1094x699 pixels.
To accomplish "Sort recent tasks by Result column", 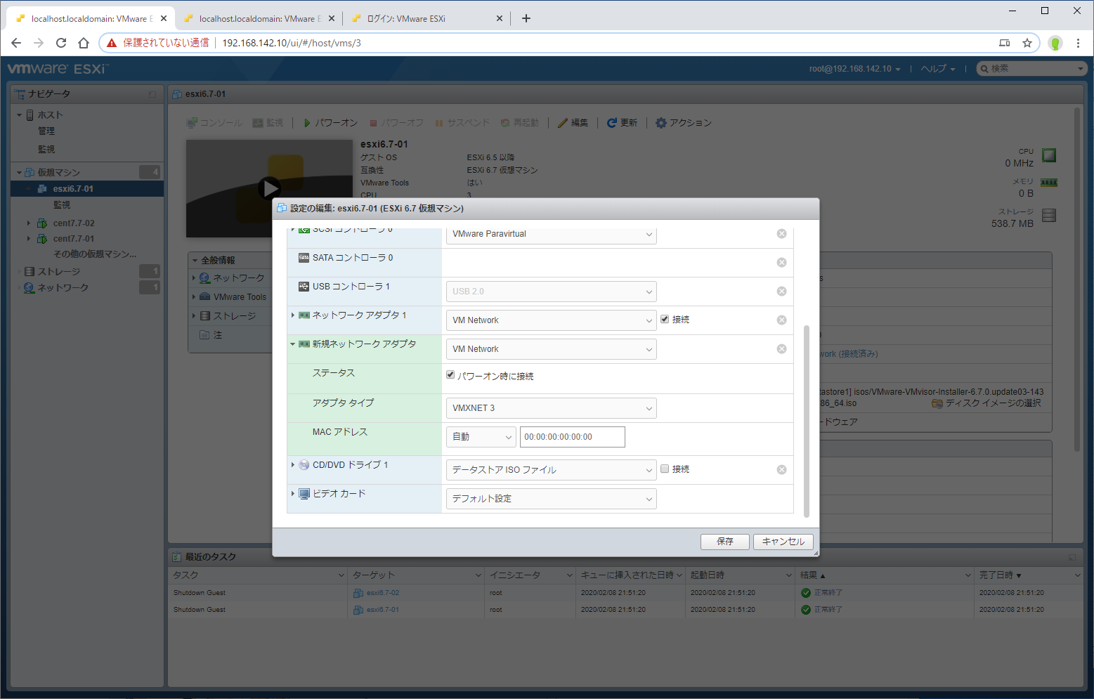I will pos(884,575).
